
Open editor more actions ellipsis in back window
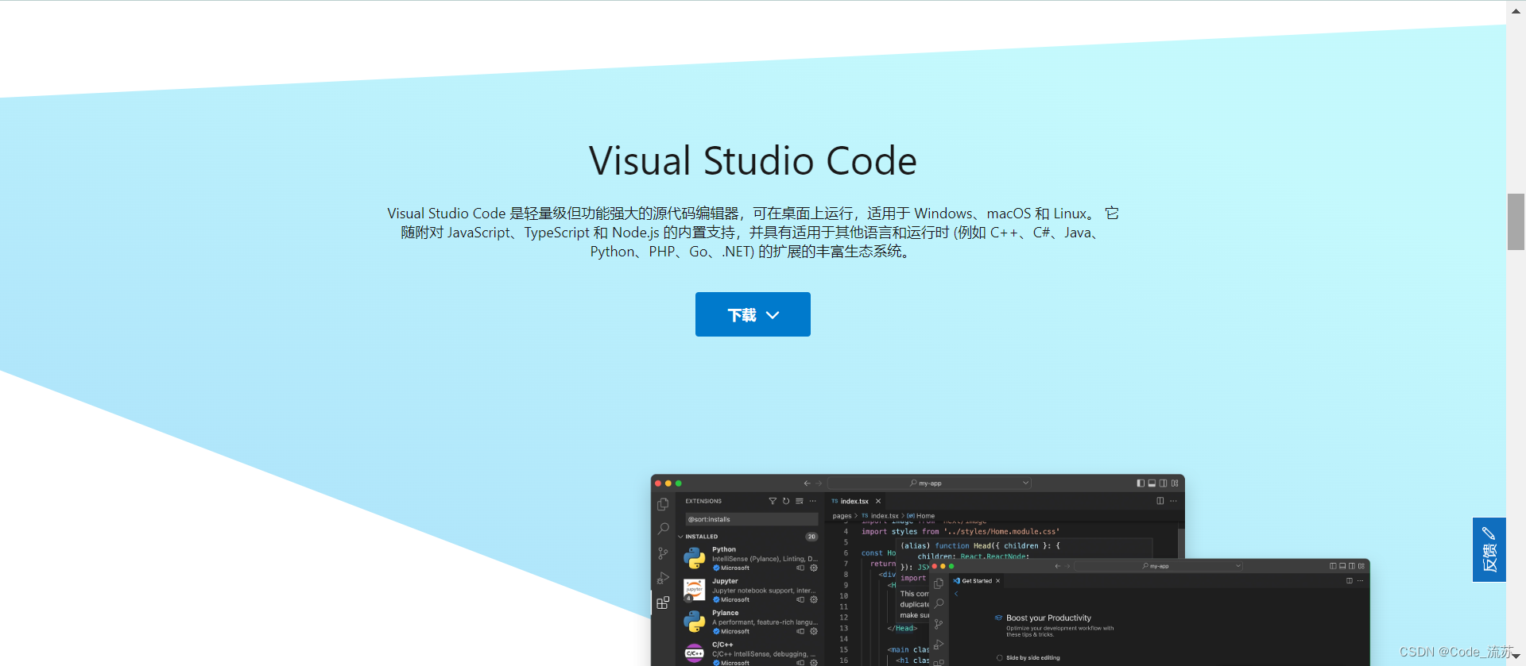pos(1173,501)
